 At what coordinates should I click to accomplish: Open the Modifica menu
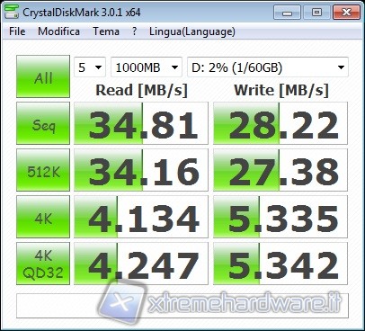pyautogui.click(x=58, y=31)
